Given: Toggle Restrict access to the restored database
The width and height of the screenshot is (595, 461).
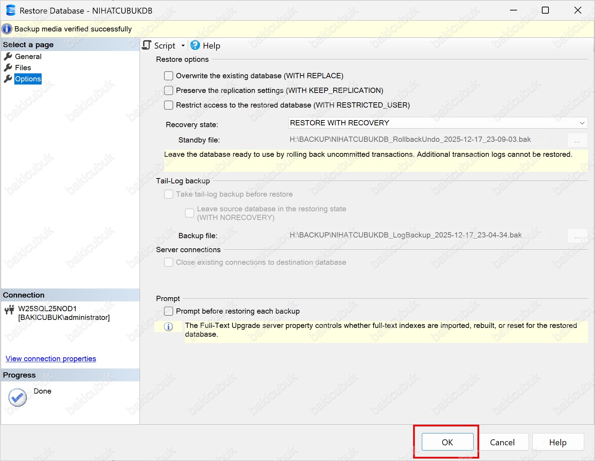Looking at the screenshot, I should point(169,105).
